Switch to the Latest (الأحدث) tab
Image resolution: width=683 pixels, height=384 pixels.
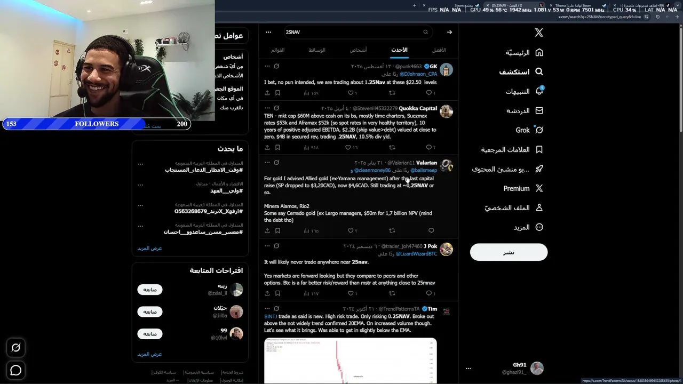pos(399,50)
